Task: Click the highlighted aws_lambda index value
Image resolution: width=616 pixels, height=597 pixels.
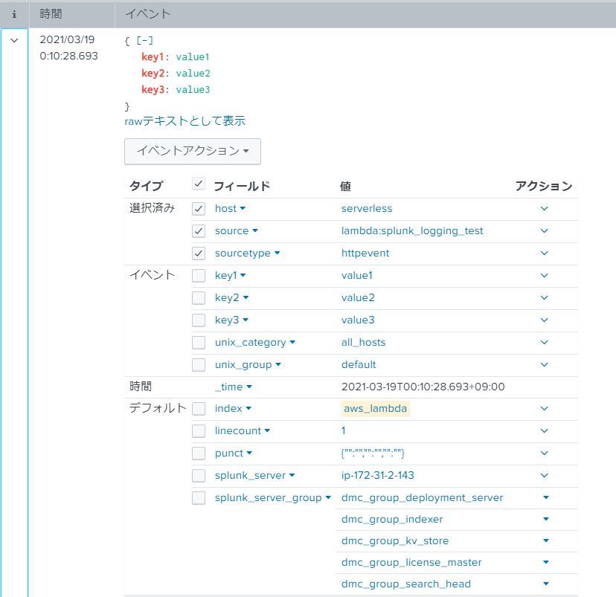Action: point(376,409)
